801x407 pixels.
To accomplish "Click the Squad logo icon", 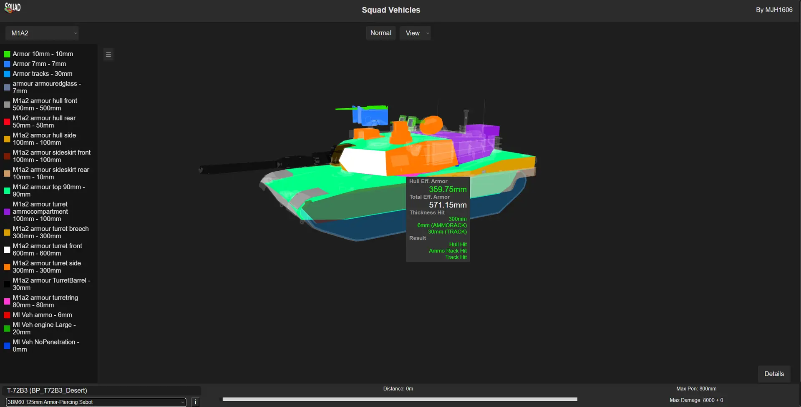I will (x=13, y=7).
